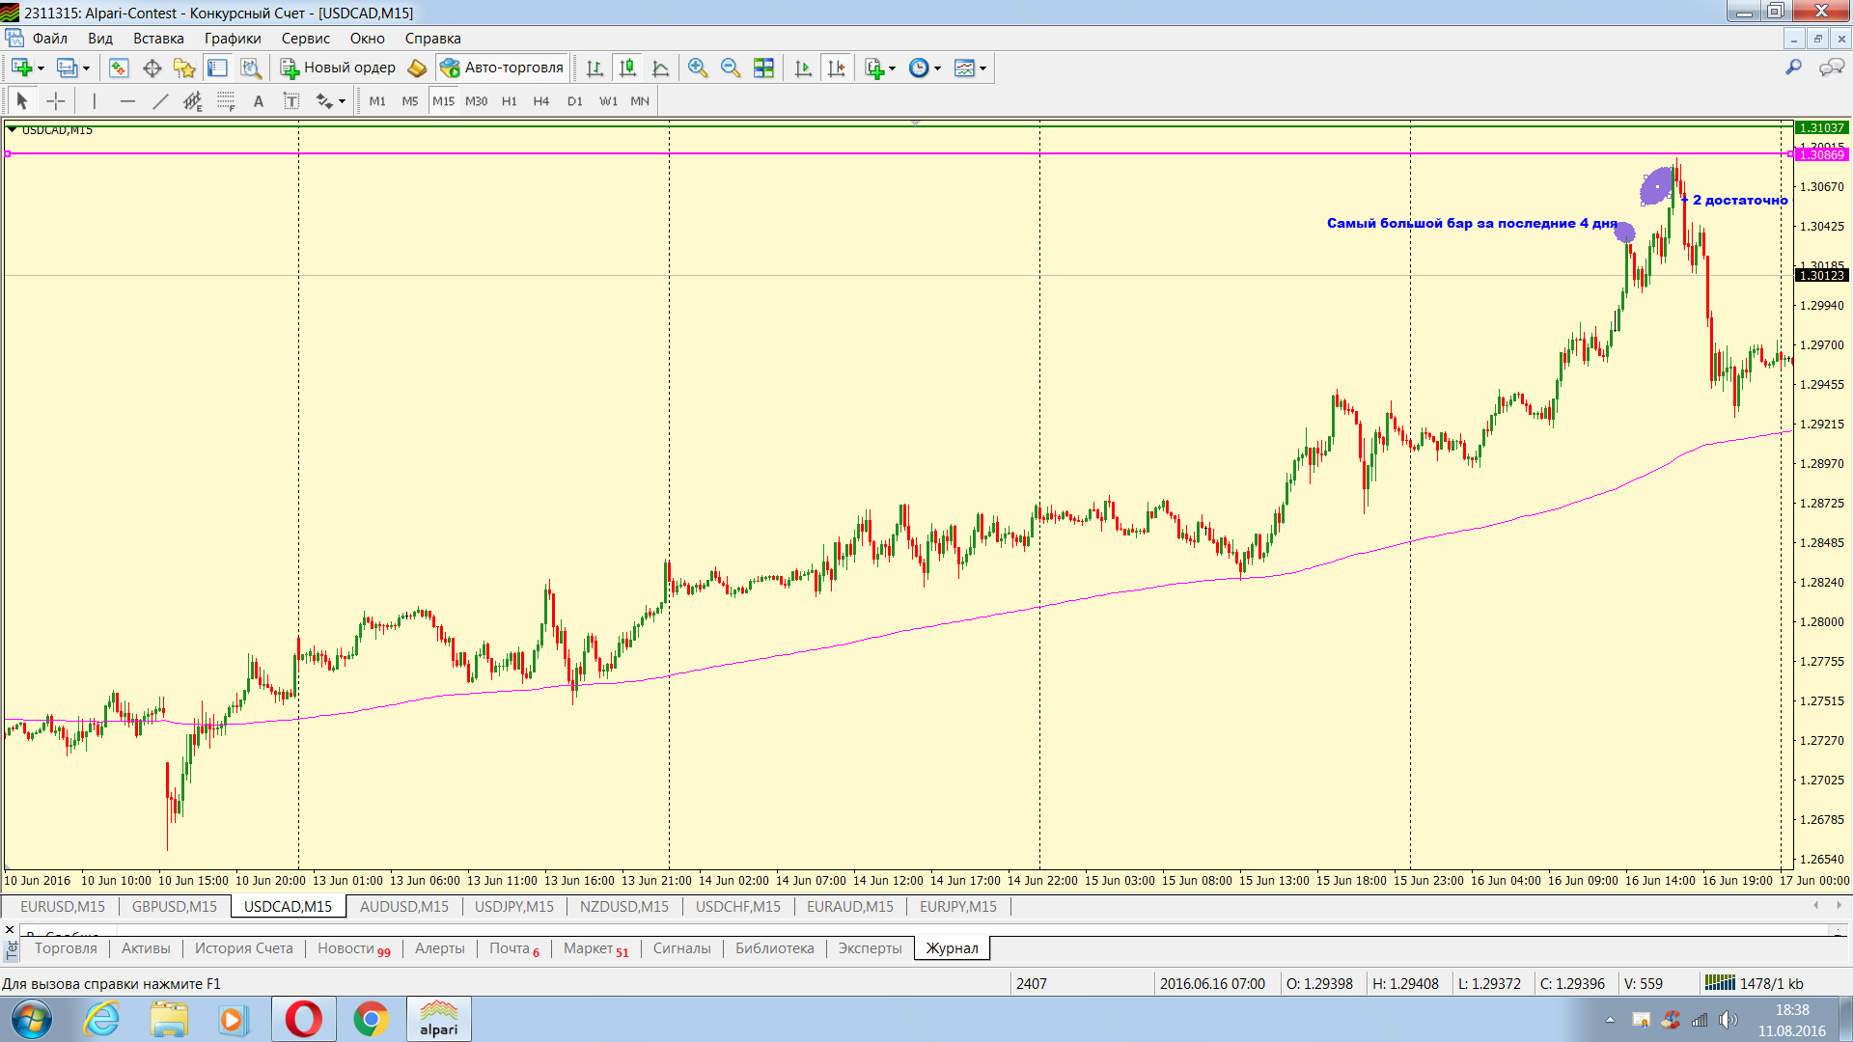Image resolution: width=1853 pixels, height=1042 pixels.
Task: Expand the templates dropdown arrow
Action: 982,69
